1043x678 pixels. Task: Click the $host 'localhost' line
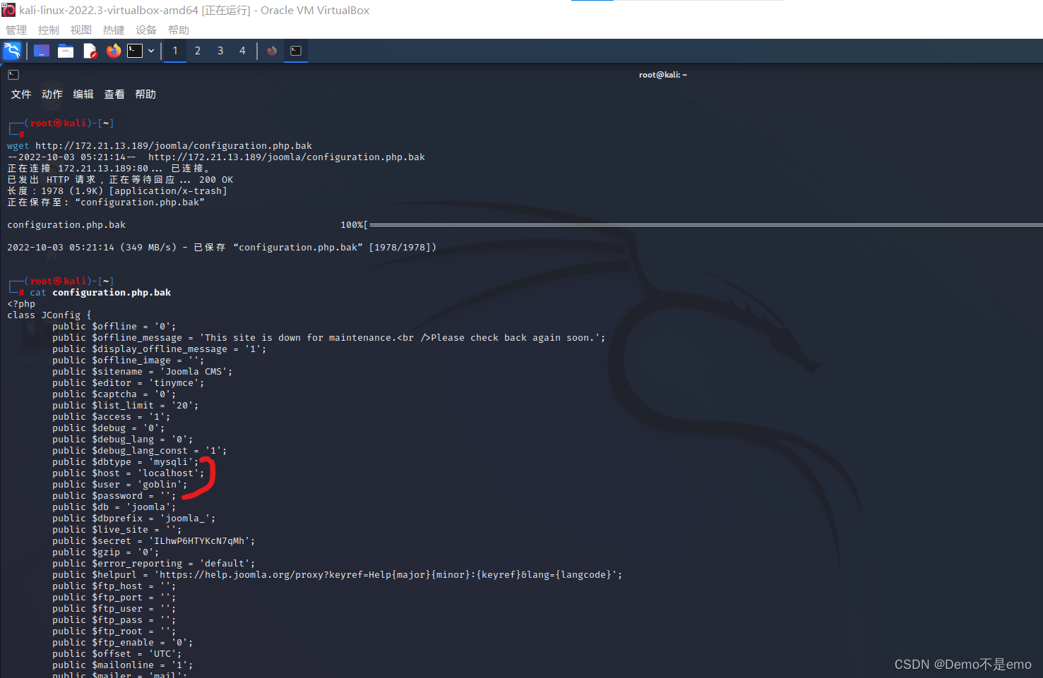point(129,473)
